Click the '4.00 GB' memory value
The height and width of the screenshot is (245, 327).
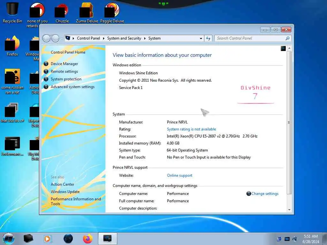coord(173,143)
